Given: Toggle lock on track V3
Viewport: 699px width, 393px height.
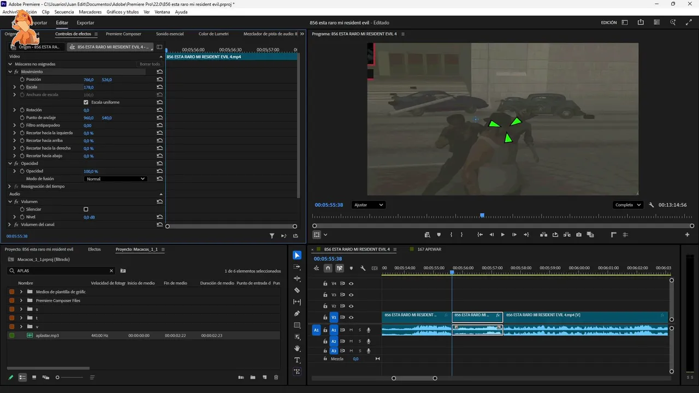Looking at the screenshot, I should click(325, 295).
